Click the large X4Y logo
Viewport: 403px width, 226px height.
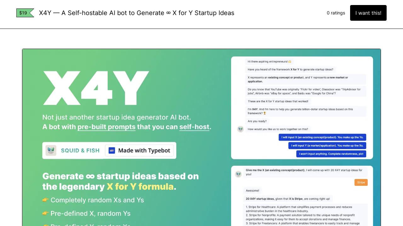(x=96, y=88)
